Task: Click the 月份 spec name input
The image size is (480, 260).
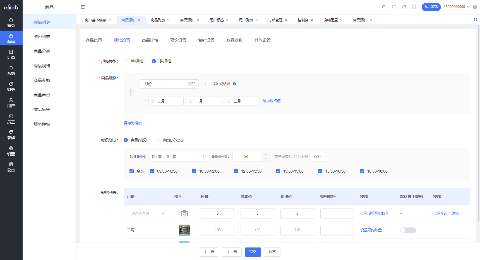Action: [169, 84]
